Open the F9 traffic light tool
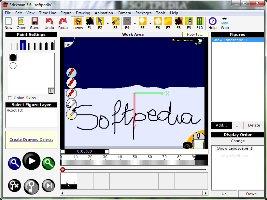Screen dimensions: 267x200 point(189,23)
